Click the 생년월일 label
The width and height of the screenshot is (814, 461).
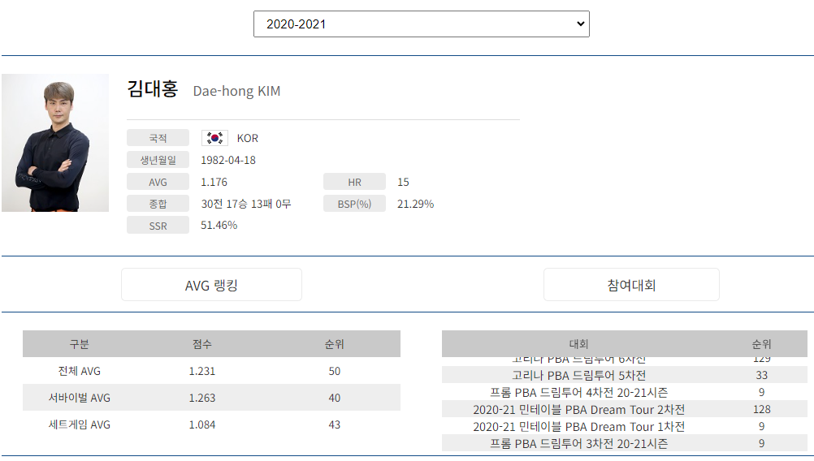click(158, 160)
